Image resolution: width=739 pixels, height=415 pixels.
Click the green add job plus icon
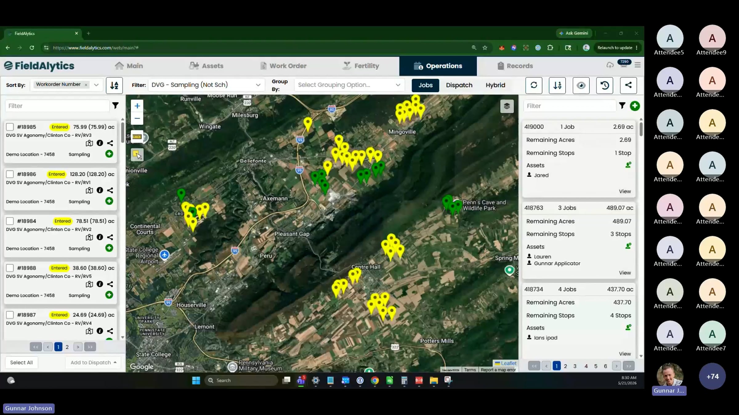(635, 106)
